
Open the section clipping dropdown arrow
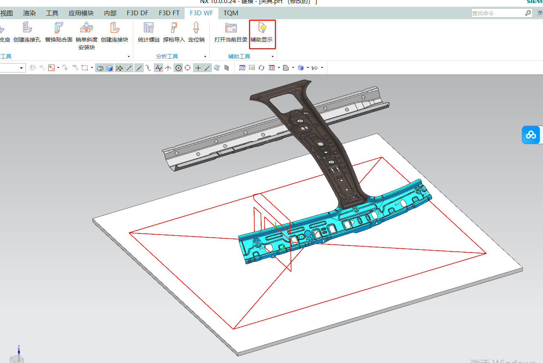point(322,68)
